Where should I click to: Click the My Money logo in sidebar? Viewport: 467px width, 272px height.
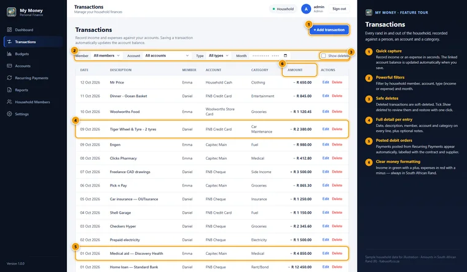click(11, 12)
